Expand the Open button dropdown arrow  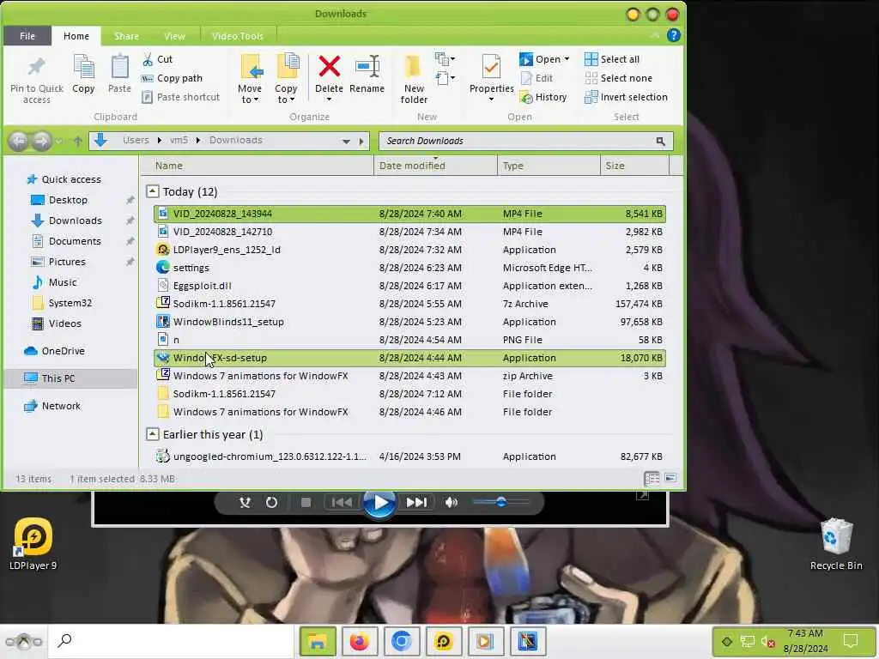pos(567,59)
